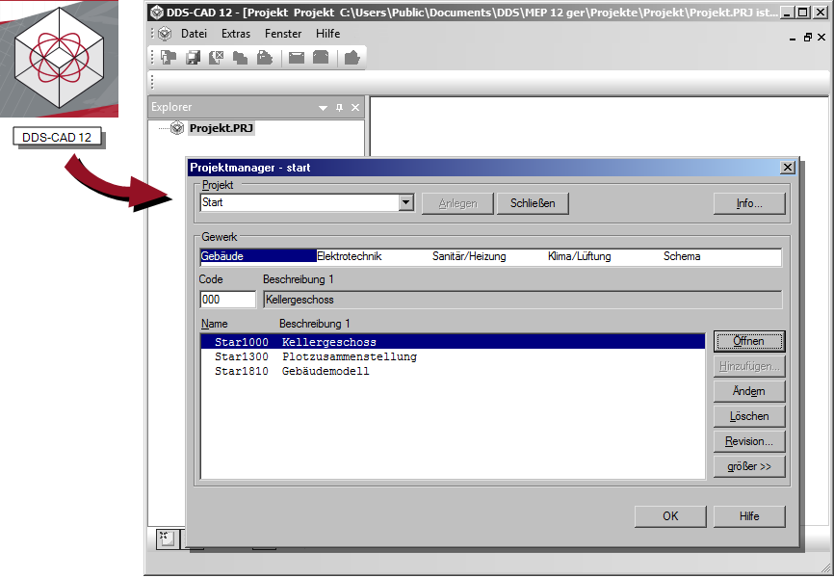Viewport: 834px width, 578px height.
Task: Click the toolbar document icon with X mark
Action: (217, 58)
